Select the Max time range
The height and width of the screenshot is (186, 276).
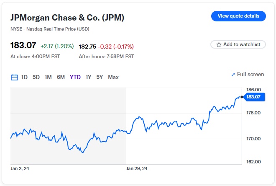click(x=113, y=77)
